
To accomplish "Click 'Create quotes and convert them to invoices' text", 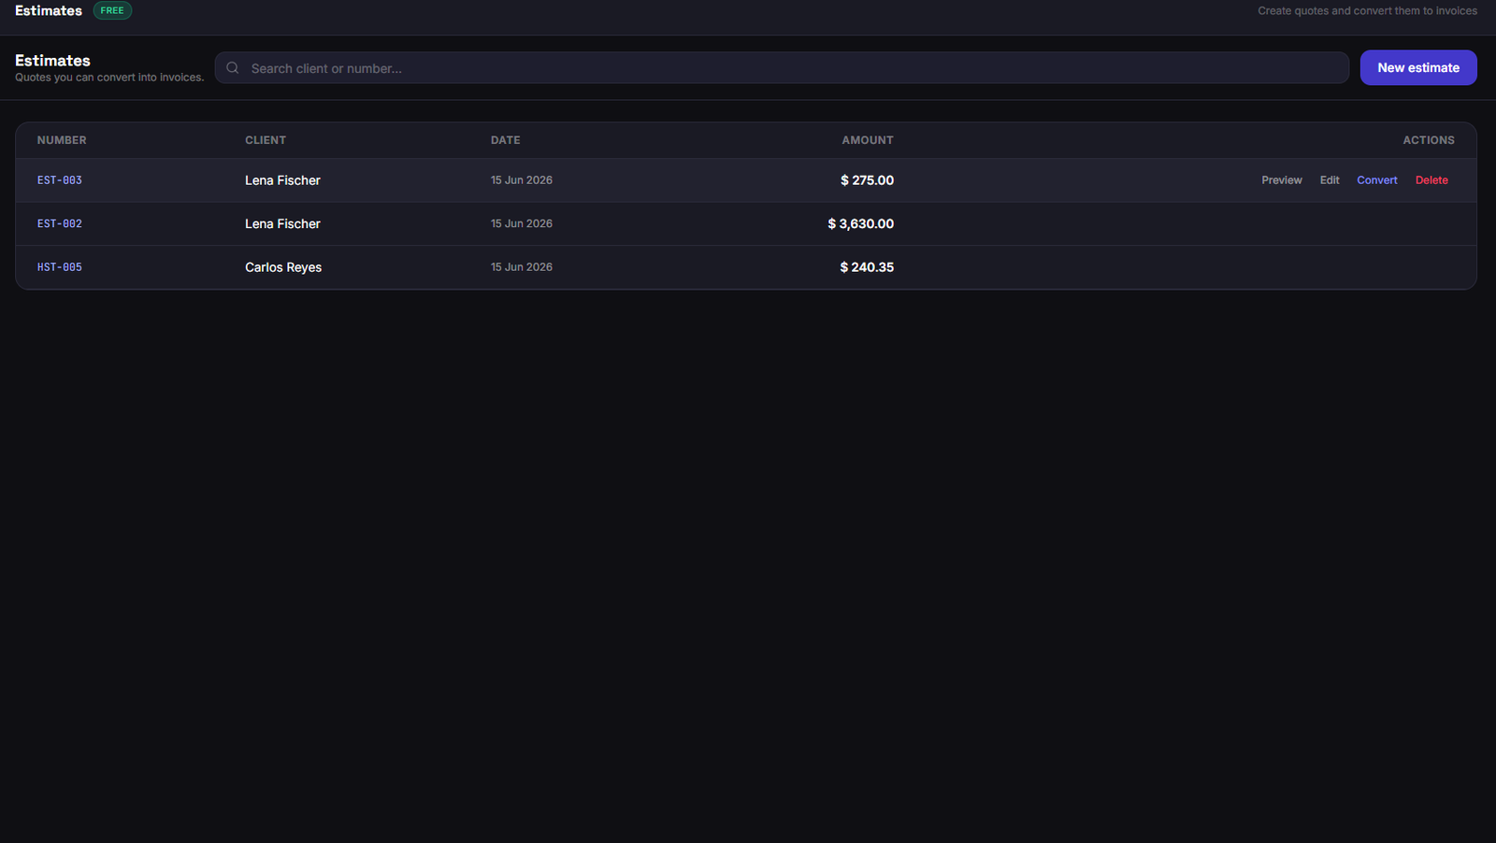I will [1367, 11].
